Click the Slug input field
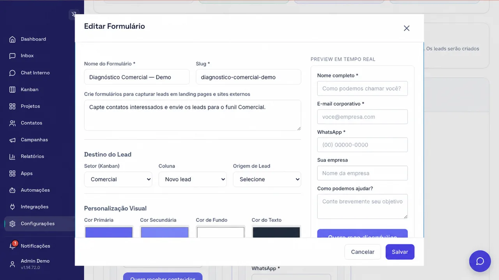 (x=248, y=77)
